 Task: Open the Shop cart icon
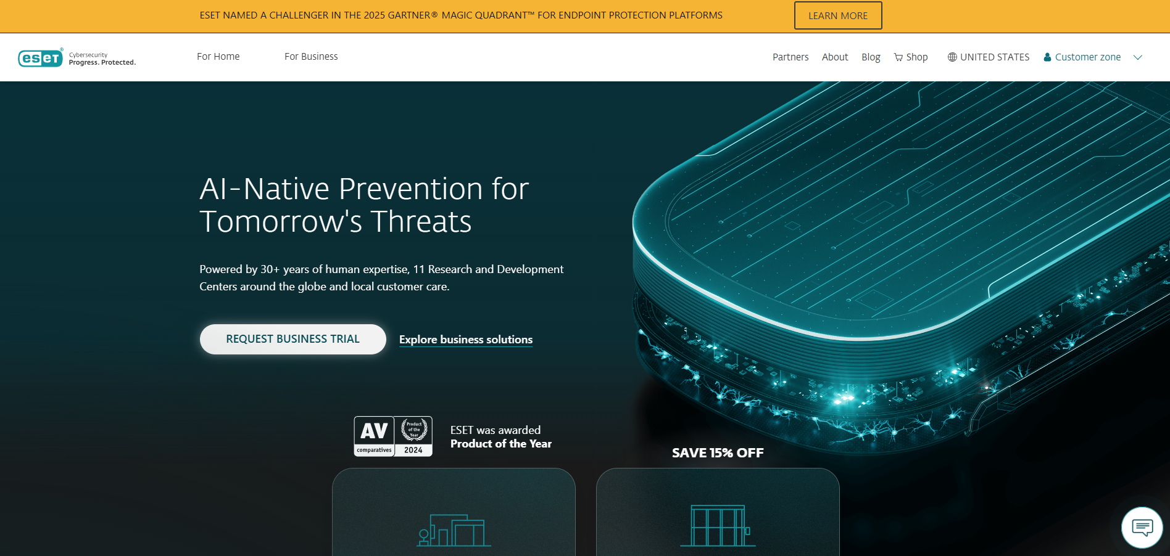point(898,57)
